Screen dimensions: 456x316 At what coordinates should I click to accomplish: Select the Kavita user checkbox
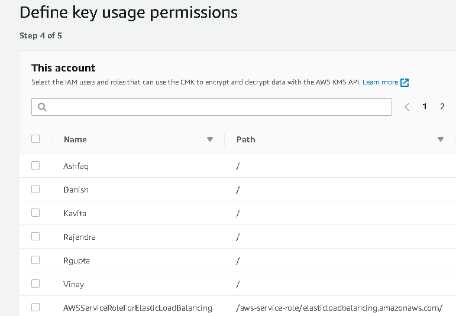coord(35,213)
